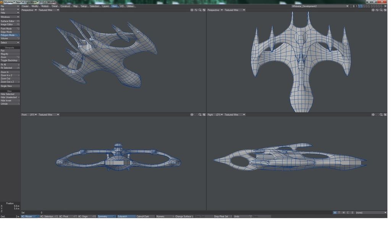Image resolution: width=391 pixels, height=227 pixels.
Task: Click the Single View button
Action: (10, 86)
